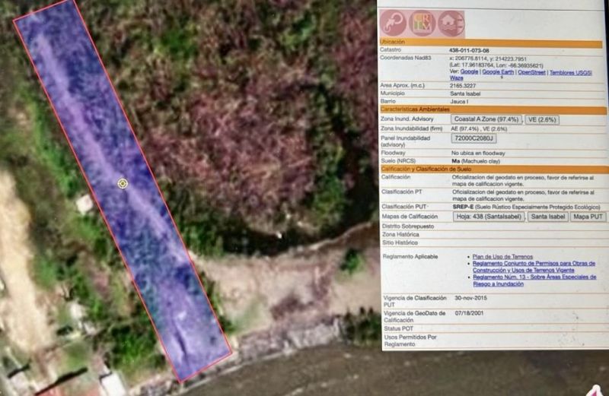Click the yellow target marker on parcel
Screen dimensions: 609x396
(x=123, y=183)
